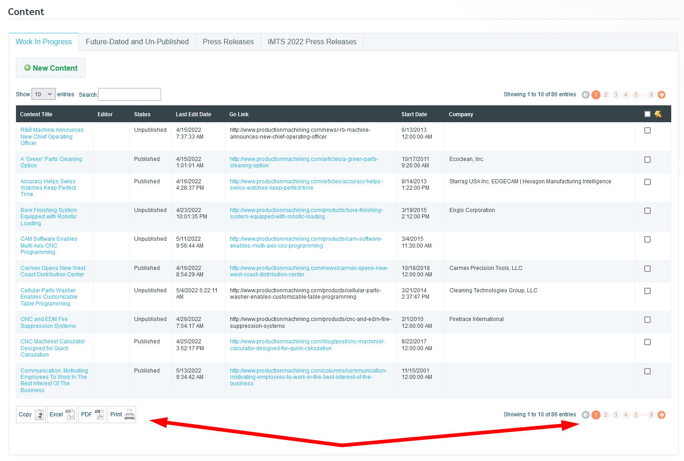Click the top previous-page arrow icon
The height and width of the screenshot is (461, 684).
tap(585, 95)
